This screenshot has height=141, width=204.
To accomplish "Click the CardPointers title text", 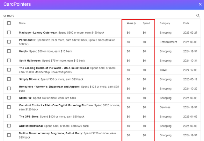I will (17, 4).
